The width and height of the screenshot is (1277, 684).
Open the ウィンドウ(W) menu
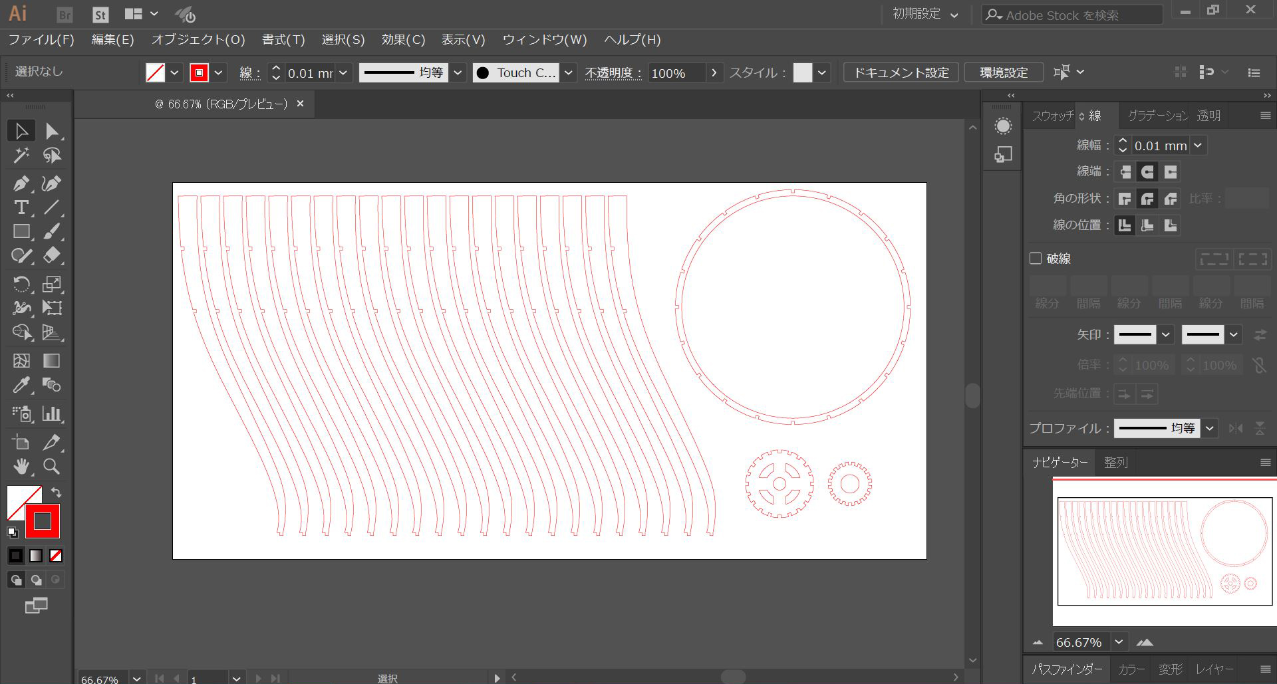coord(545,40)
